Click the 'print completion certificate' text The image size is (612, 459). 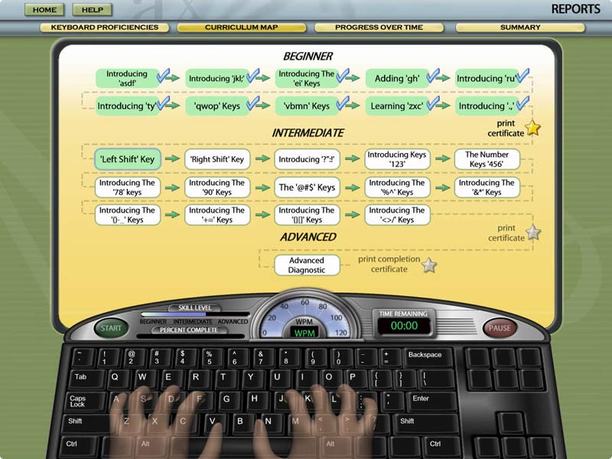click(x=389, y=264)
